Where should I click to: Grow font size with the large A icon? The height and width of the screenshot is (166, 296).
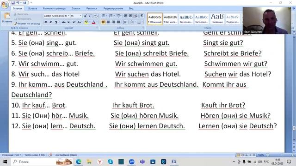[x=85, y=16]
